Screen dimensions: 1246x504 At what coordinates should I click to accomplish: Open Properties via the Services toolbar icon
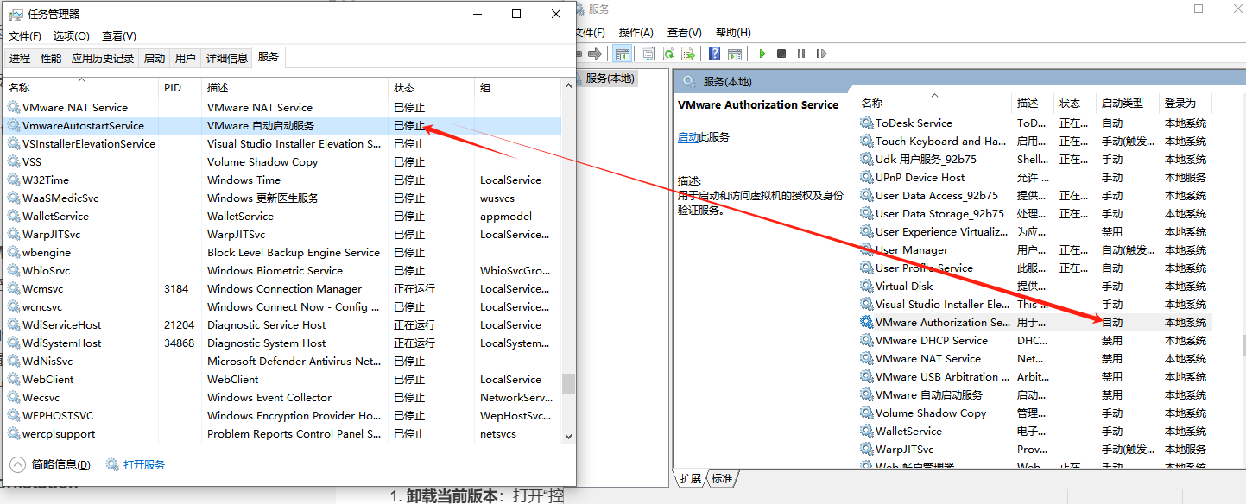(648, 54)
